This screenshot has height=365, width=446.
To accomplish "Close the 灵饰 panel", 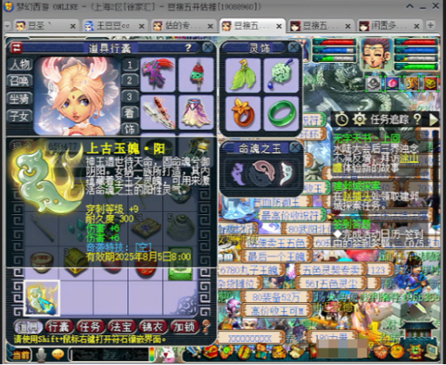I will click(x=293, y=47).
